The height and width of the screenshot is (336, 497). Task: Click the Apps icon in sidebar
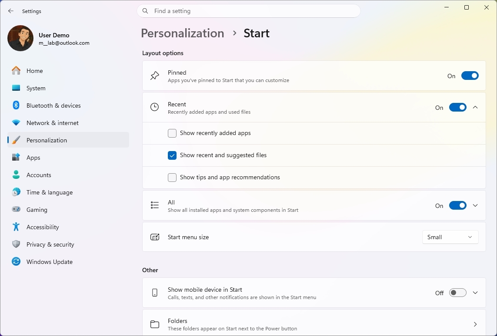pyautogui.click(x=16, y=157)
